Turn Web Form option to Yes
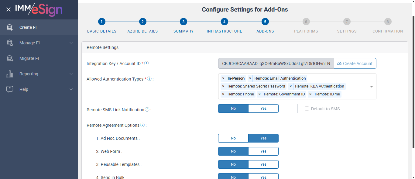This screenshot has height=179, width=415. (263, 151)
